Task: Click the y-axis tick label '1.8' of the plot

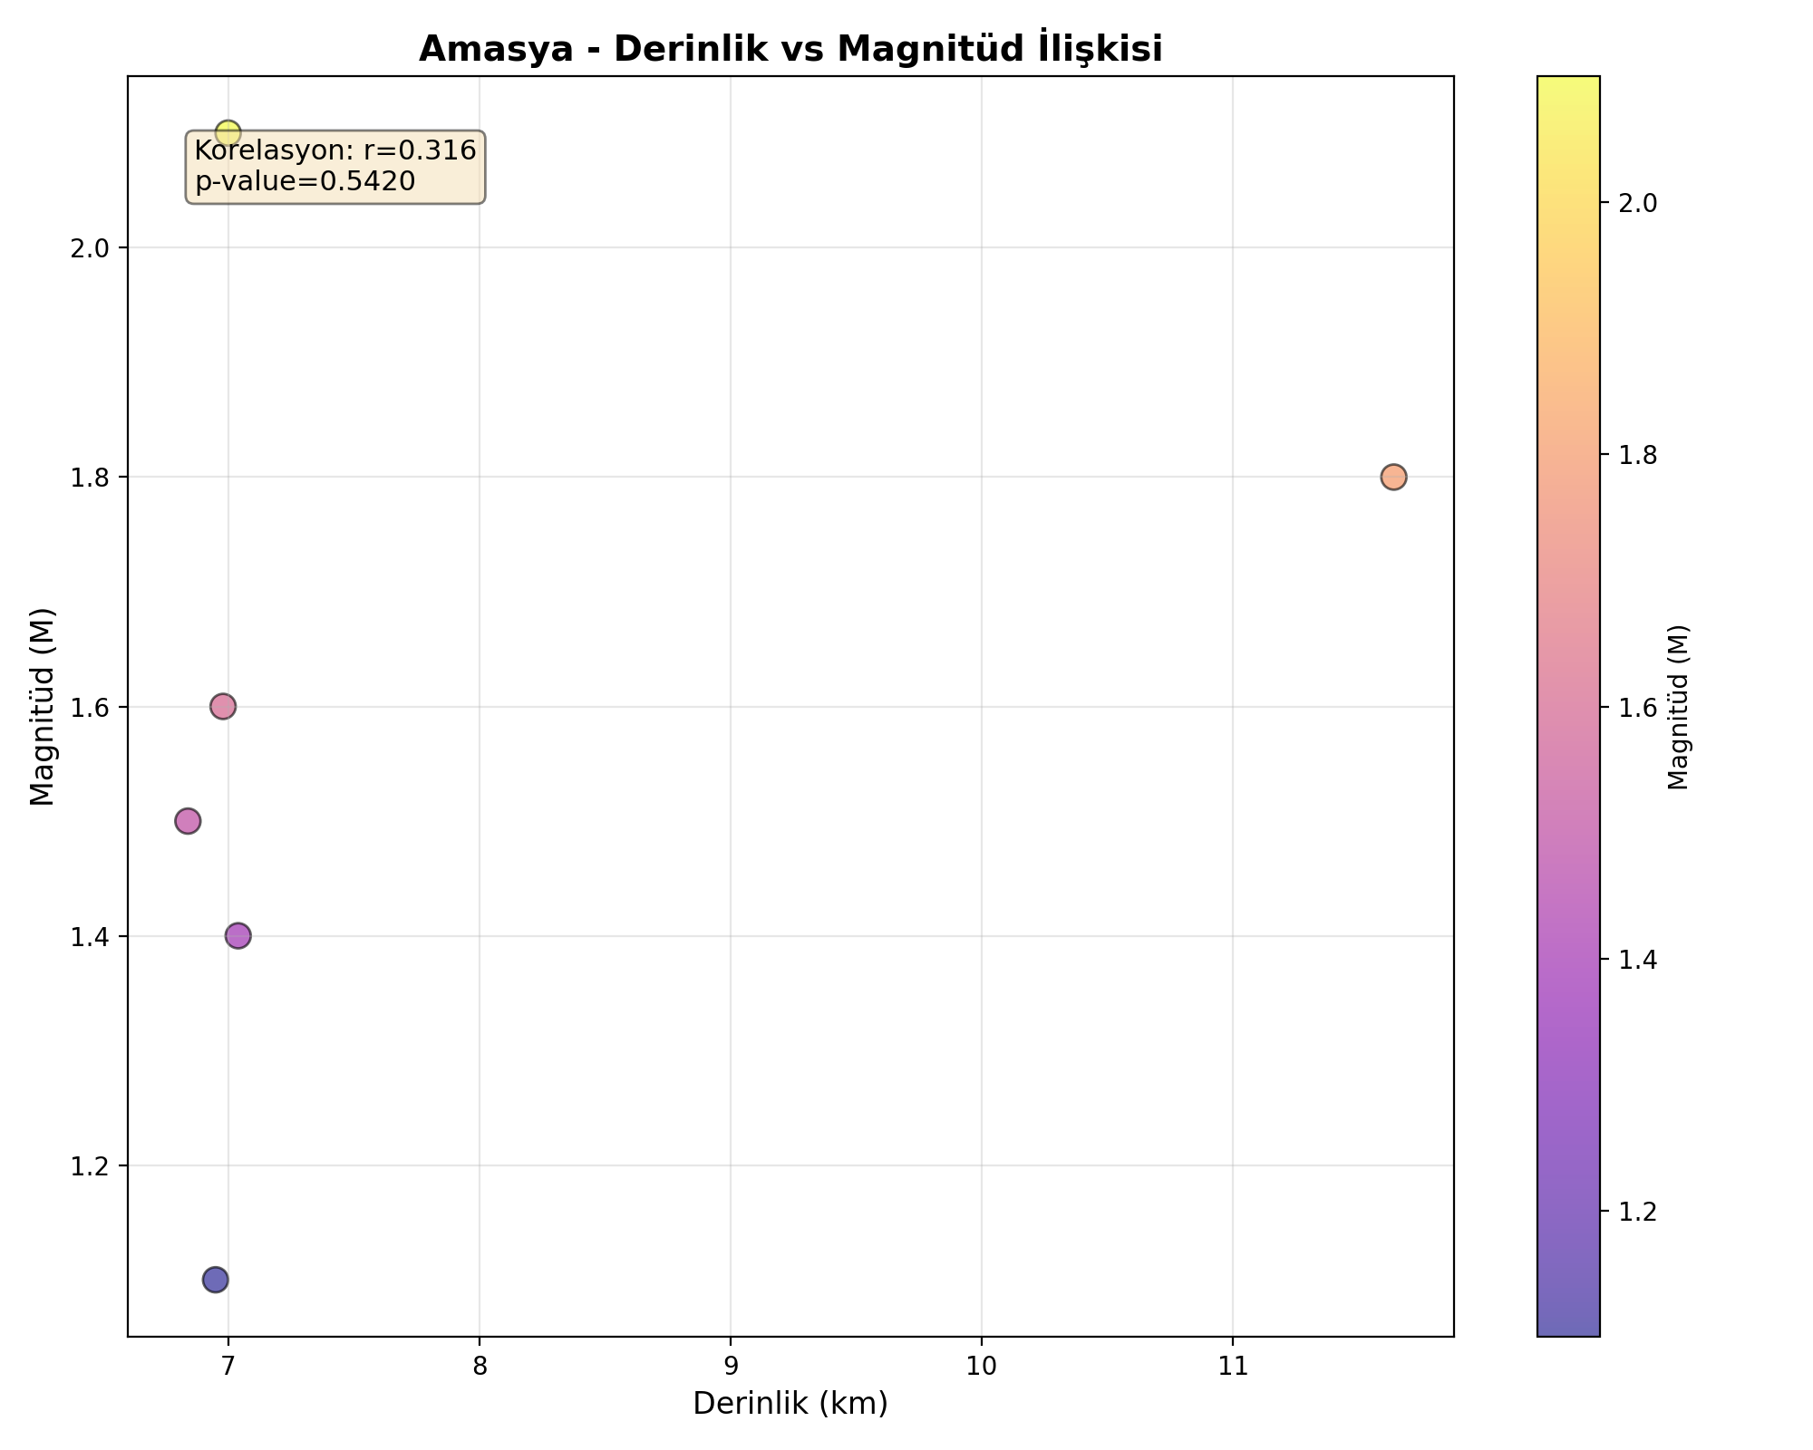Action: point(91,478)
